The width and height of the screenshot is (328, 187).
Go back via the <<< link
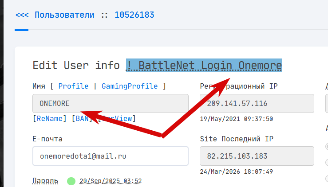click(x=22, y=15)
